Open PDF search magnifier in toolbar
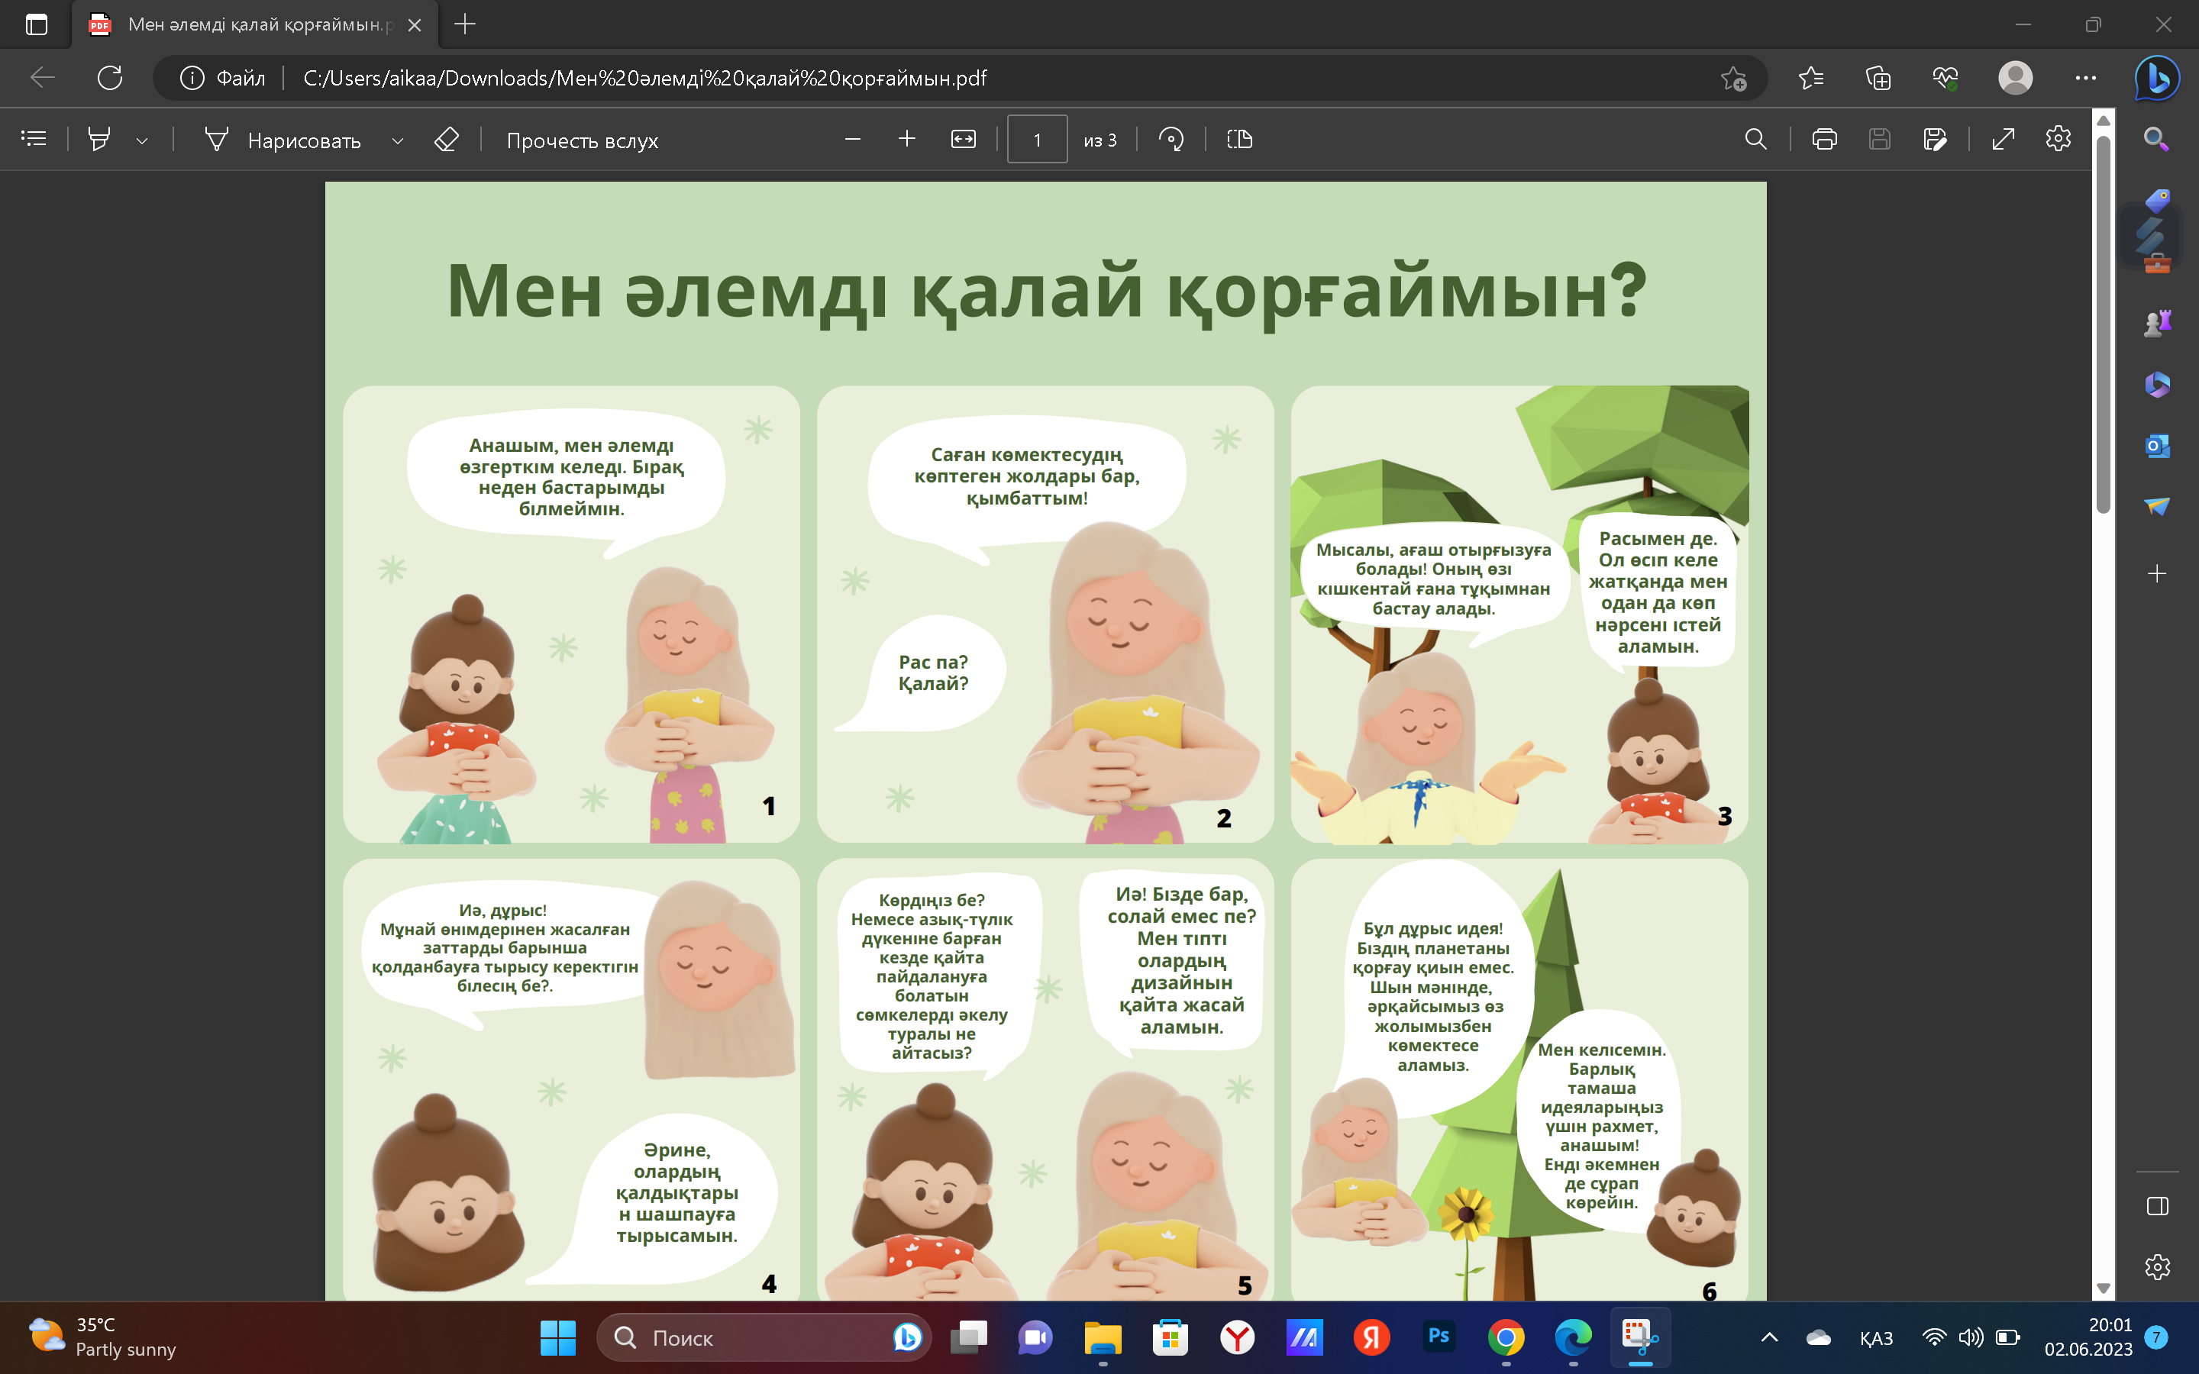The height and width of the screenshot is (1374, 2199). point(1755,139)
